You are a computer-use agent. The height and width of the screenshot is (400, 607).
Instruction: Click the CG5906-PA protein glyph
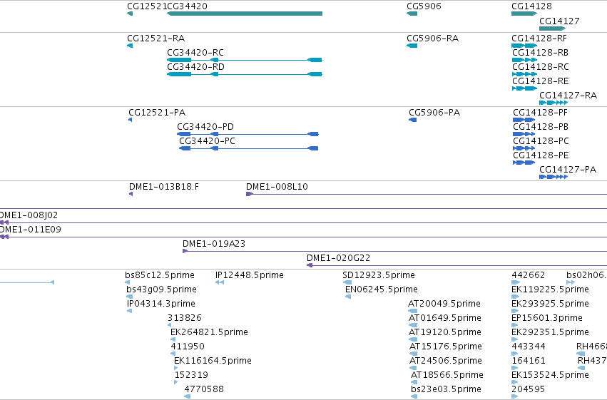(x=413, y=120)
